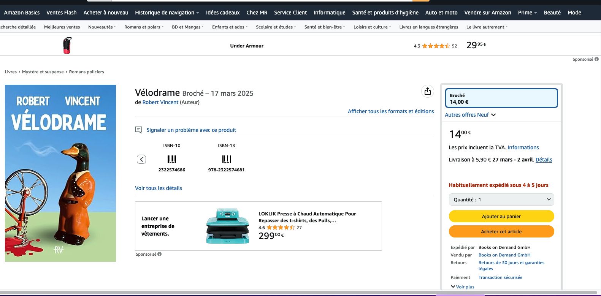The height and width of the screenshot is (296, 601).
Task: Open the Beauté category
Action: (552, 13)
